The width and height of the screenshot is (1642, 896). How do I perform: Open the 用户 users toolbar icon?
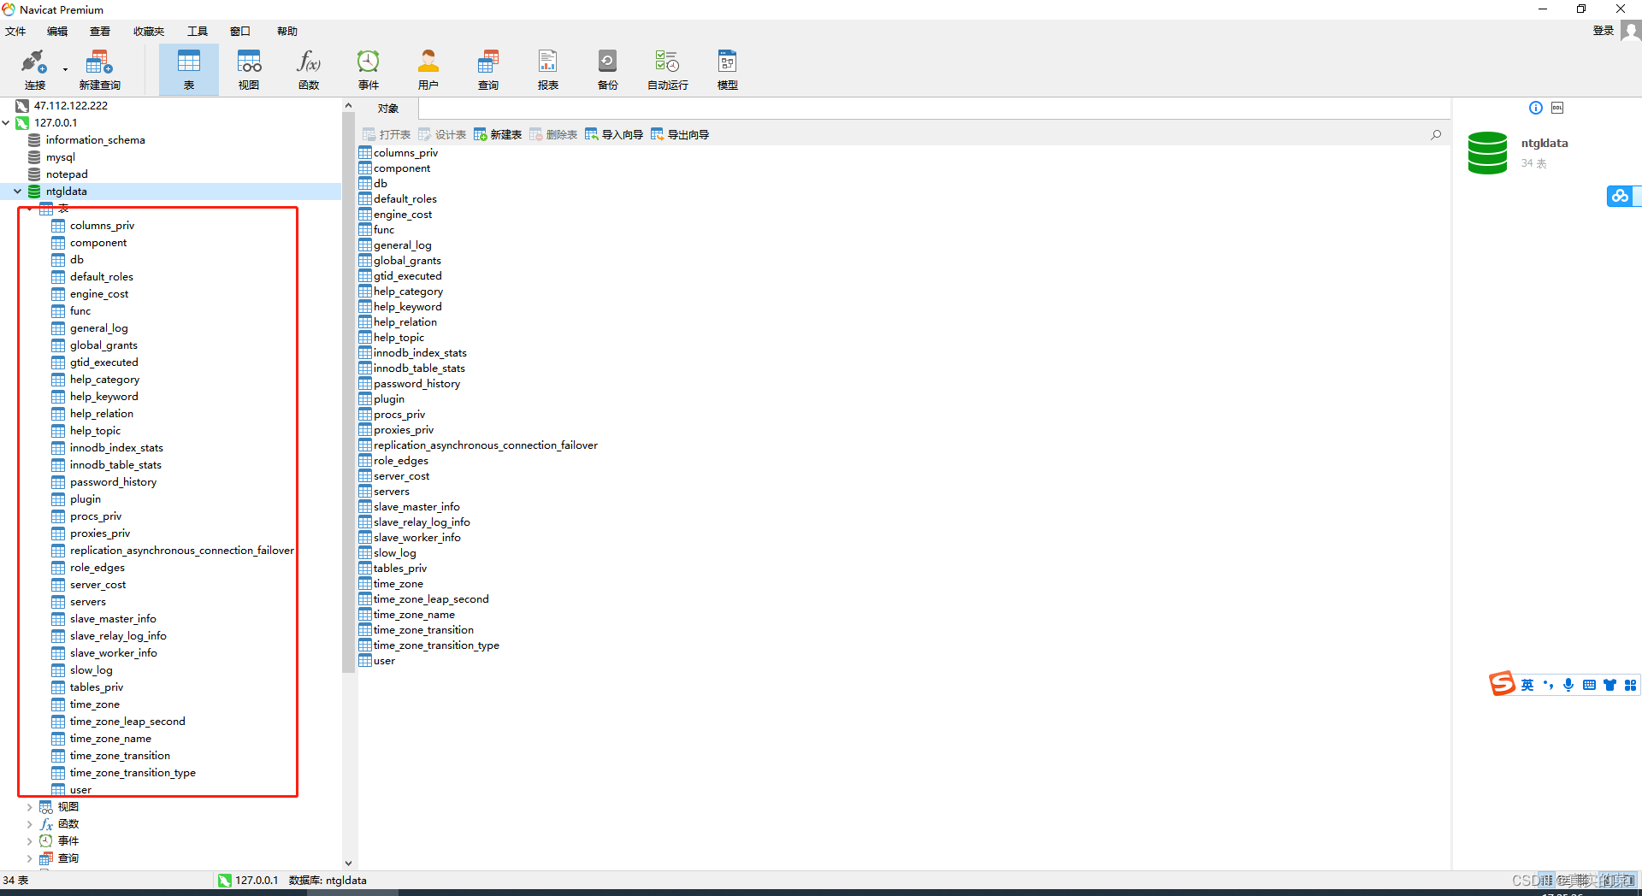point(428,68)
